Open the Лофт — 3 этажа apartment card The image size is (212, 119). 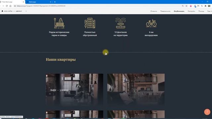[x=75, y=90]
